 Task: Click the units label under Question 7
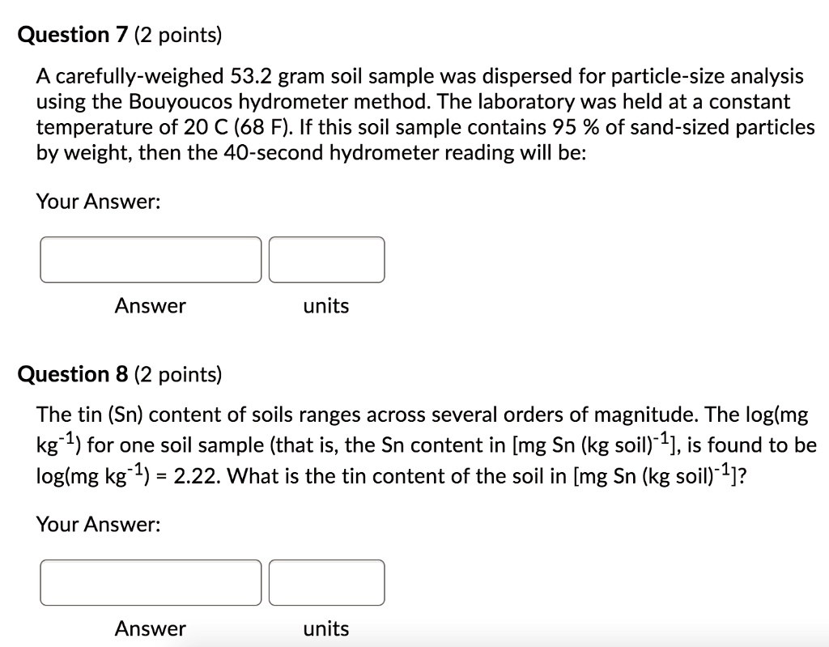click(x=326, y=306)
